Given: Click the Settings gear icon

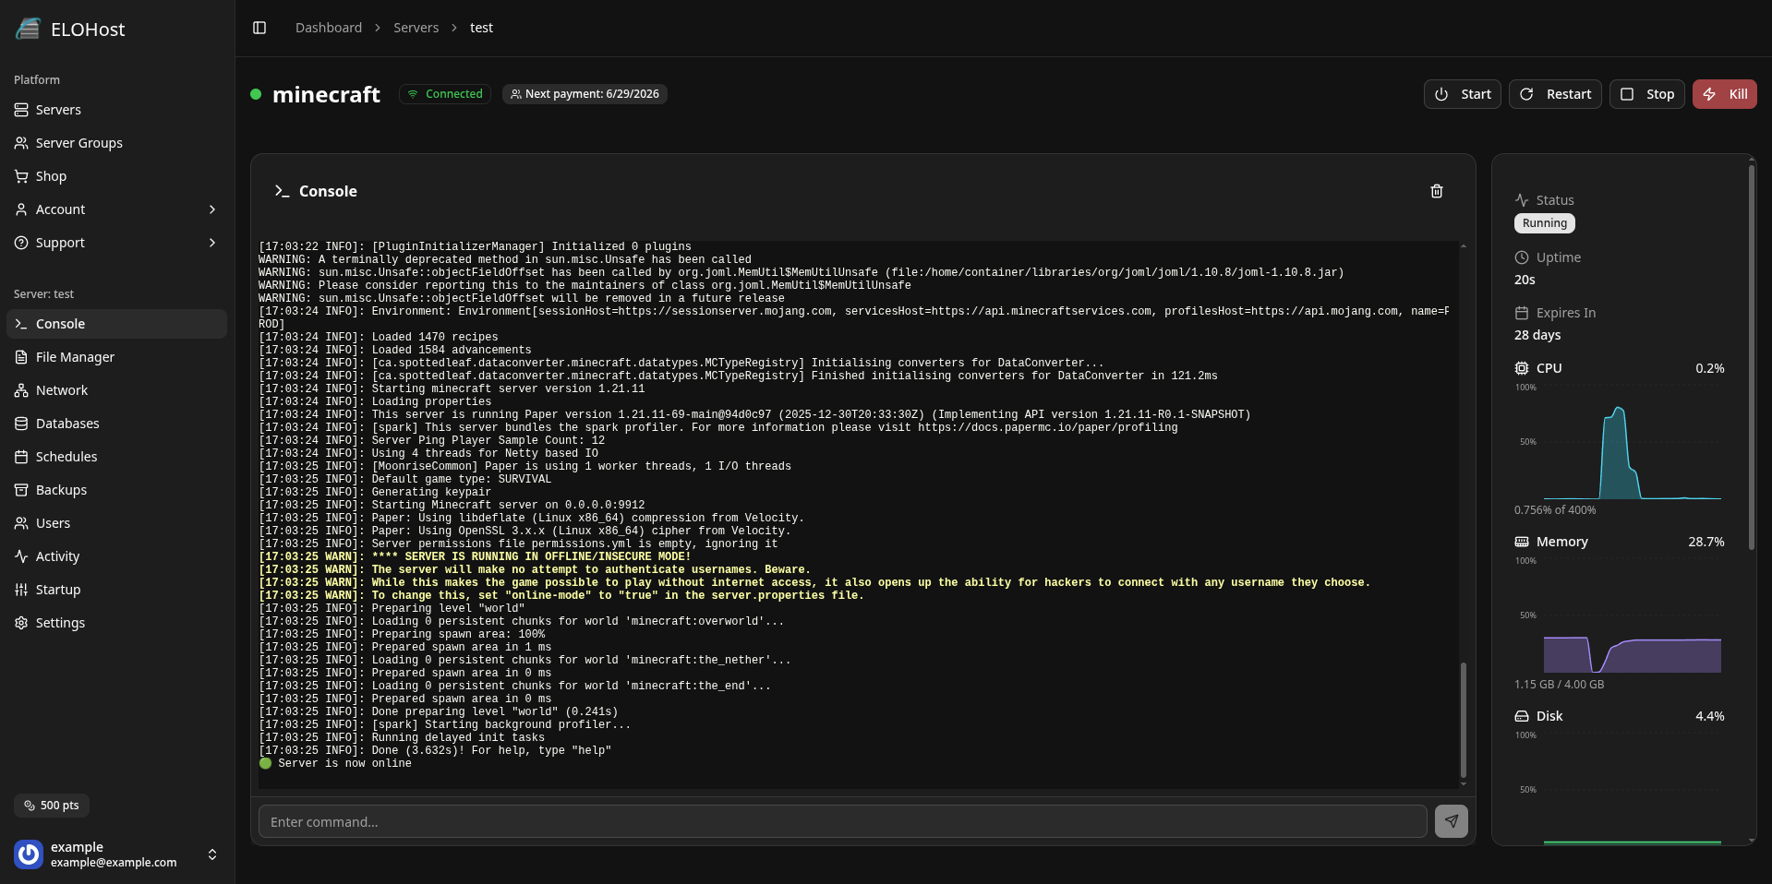Looking at the screenshot, I should (x=21, y=623).
